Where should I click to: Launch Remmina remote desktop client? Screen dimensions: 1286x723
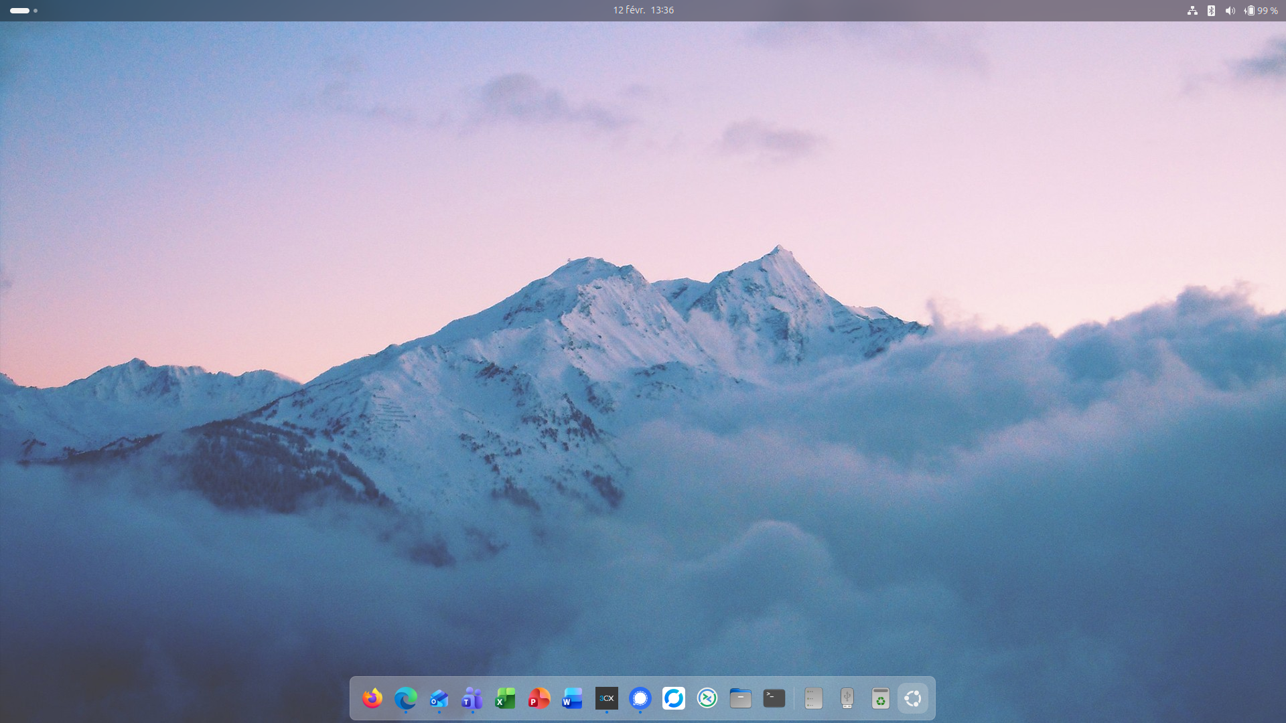point(707,698)
